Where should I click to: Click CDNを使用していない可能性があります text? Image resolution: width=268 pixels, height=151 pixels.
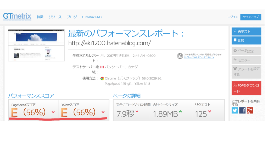pyautogui.click(x=203, y=55)
